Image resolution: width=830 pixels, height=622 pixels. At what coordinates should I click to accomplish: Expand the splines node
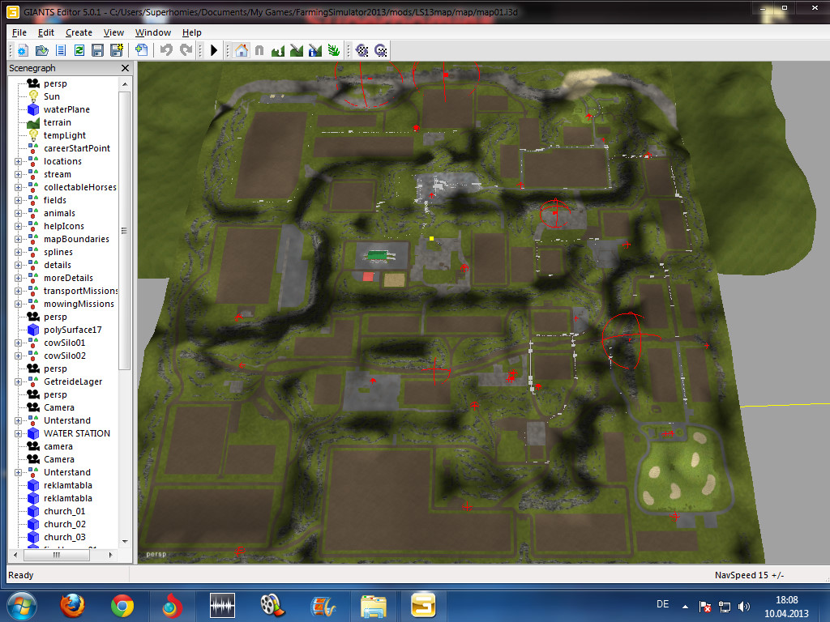[x=18, y=253]
